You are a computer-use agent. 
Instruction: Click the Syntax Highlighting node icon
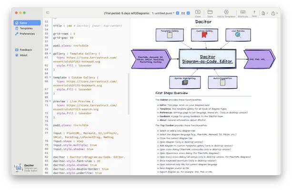[x=185, y=82]
